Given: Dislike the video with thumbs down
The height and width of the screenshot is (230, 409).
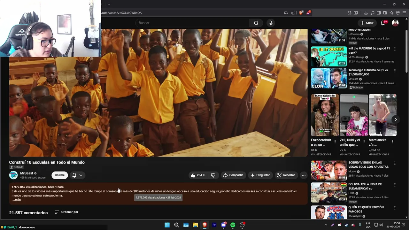Looking at the screenshot, I should [x=213, y=175].
